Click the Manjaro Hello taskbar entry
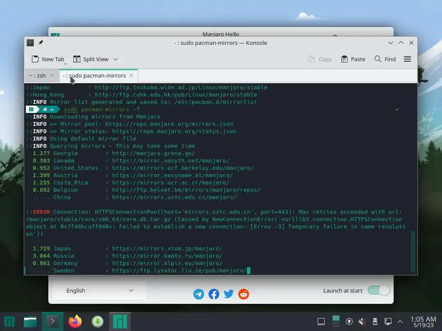 120,322
